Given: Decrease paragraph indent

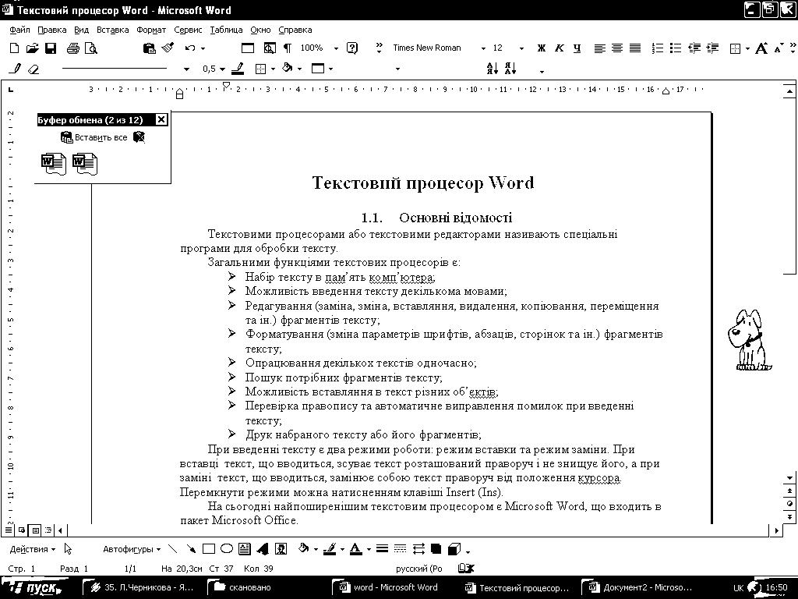Looking at the screenshot, I should coord(694,48).
